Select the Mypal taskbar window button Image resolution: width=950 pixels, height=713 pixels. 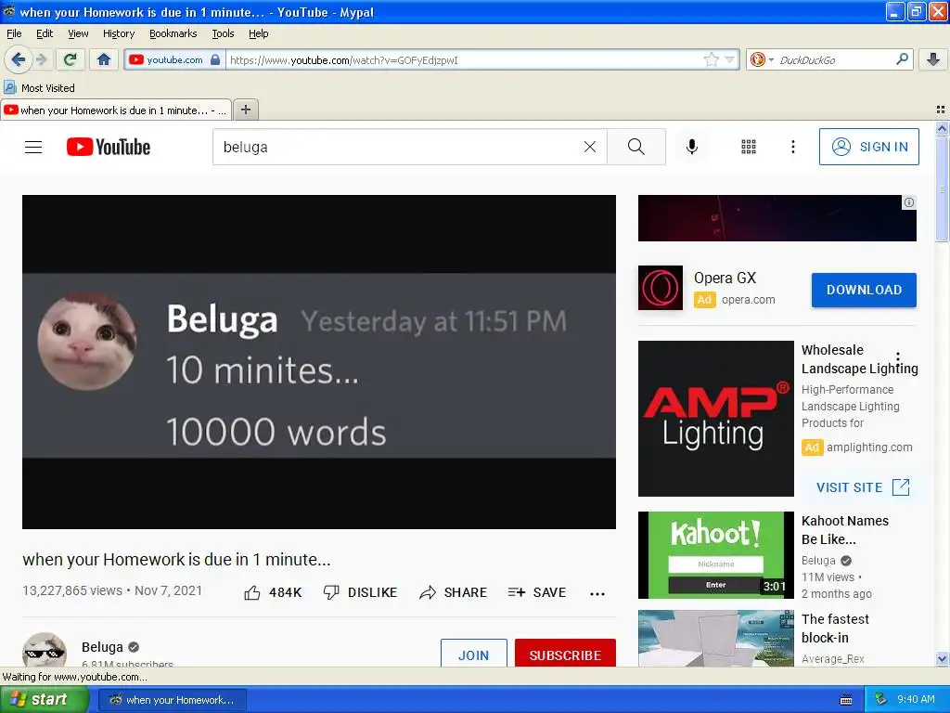[172, 700]
